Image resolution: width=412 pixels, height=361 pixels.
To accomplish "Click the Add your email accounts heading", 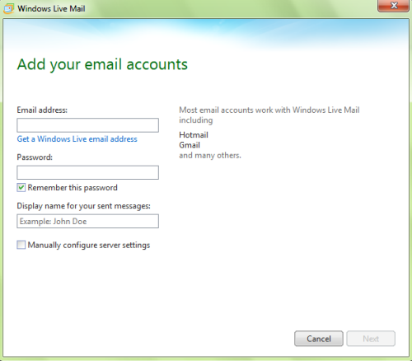I will [102, 65].
